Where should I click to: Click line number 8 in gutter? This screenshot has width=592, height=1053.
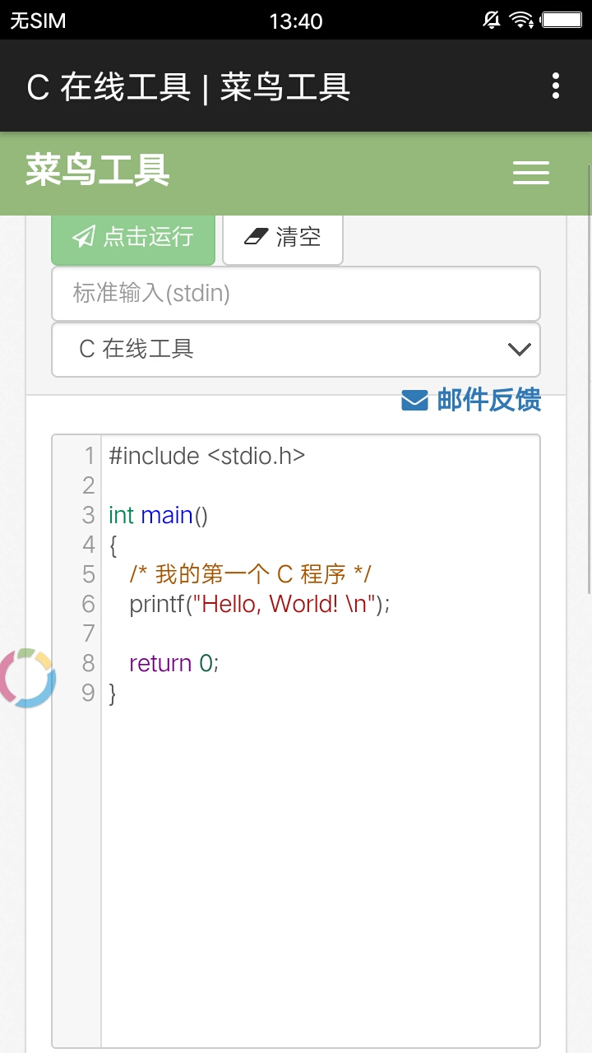[88, 663]
